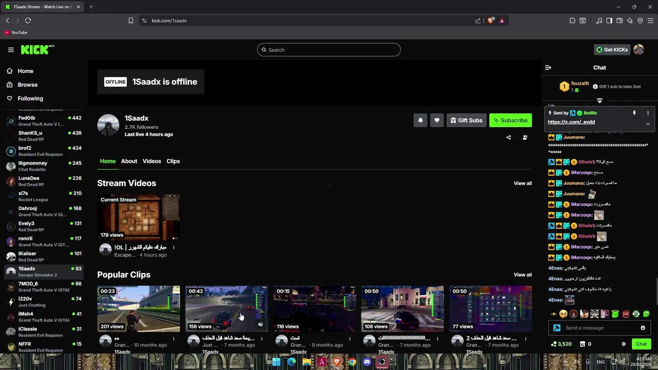Viewport: 658px width, 370px height.
Task: Share the 1Saadx channel
Action: [508, 137]
